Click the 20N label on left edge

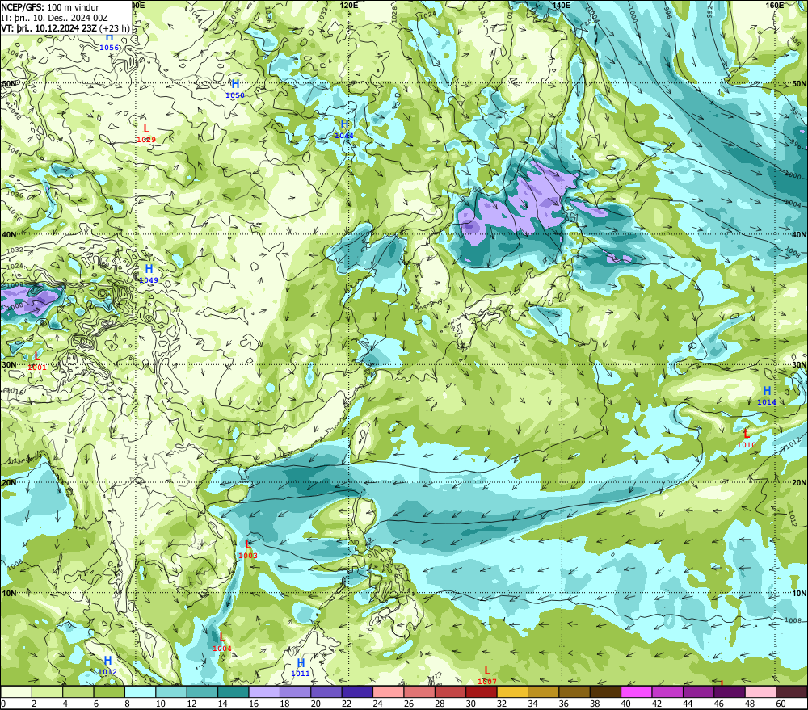coord(9,483)
